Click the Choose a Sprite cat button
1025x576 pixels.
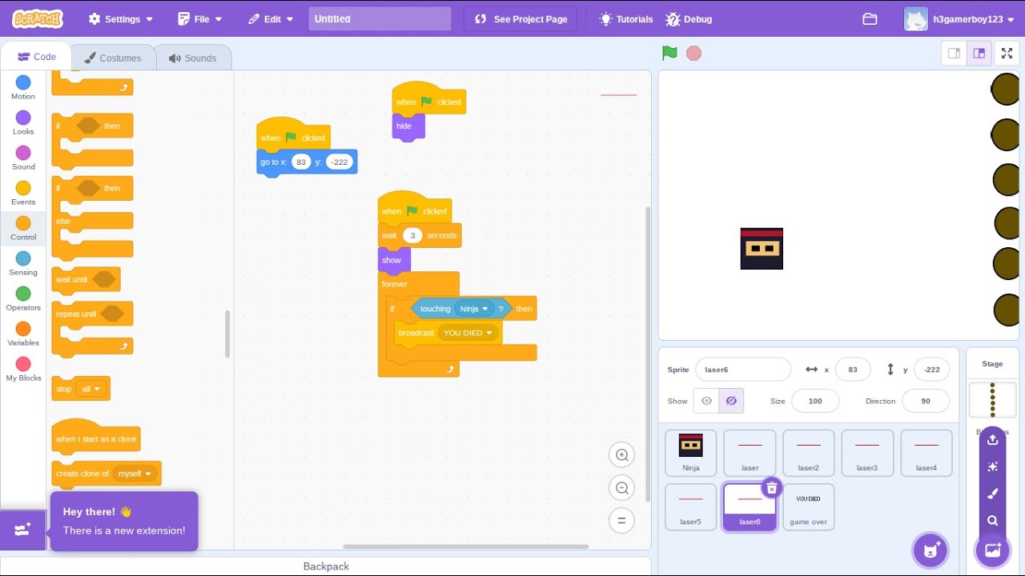coord(931,550)
